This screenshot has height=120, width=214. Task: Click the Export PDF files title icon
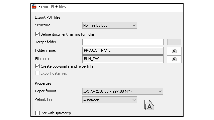point(34,6)
